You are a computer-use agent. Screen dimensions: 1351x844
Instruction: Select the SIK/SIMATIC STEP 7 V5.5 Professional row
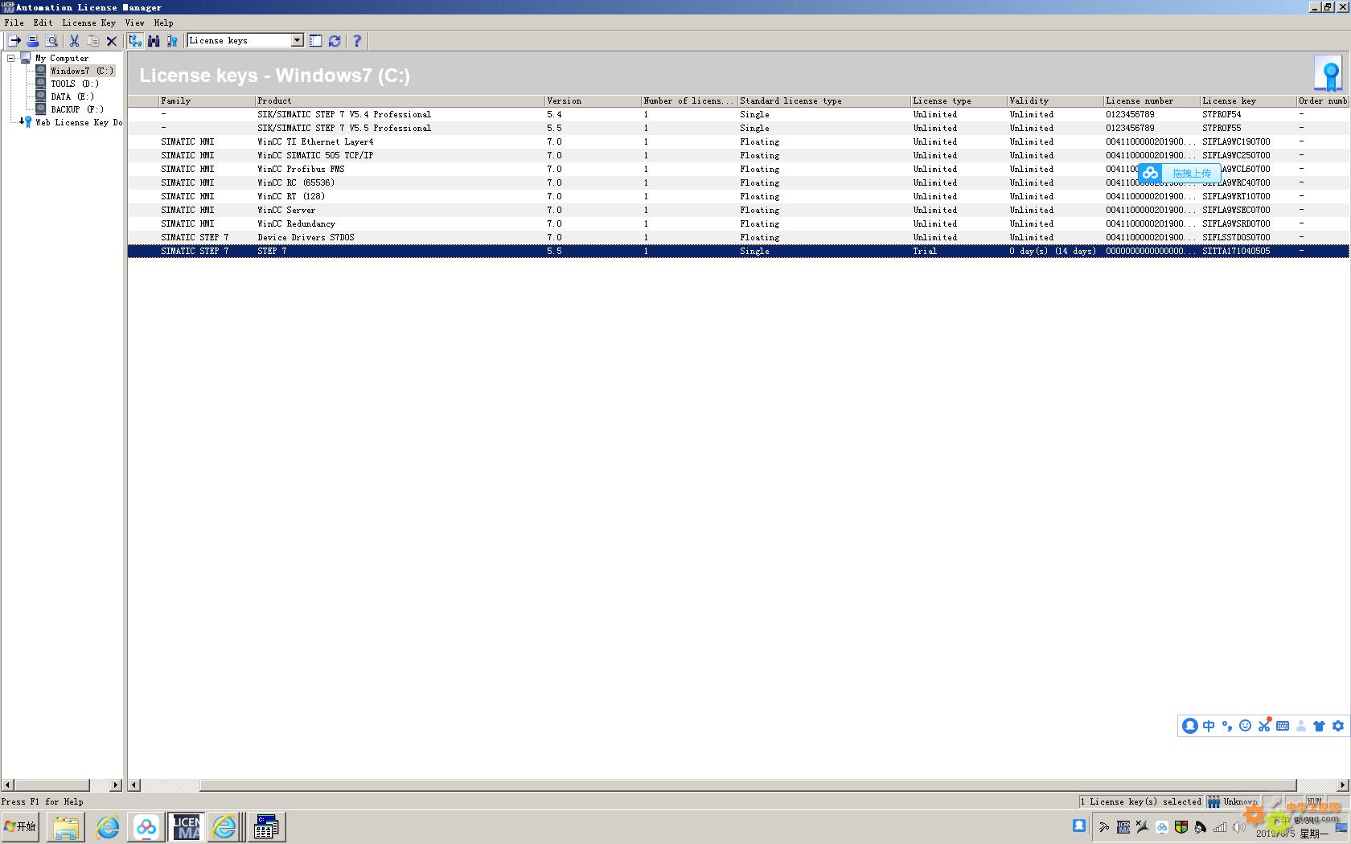coord(738,128)
